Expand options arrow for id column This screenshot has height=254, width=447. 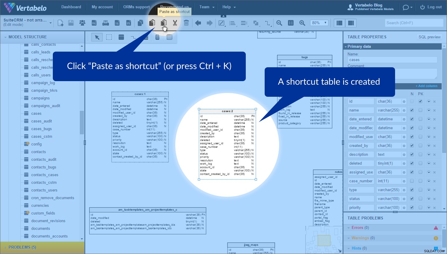click(429, 101)
